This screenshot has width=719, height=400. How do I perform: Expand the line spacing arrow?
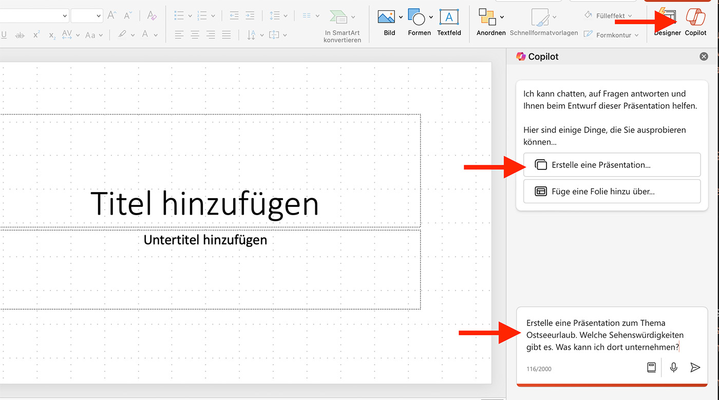(286, 16)
